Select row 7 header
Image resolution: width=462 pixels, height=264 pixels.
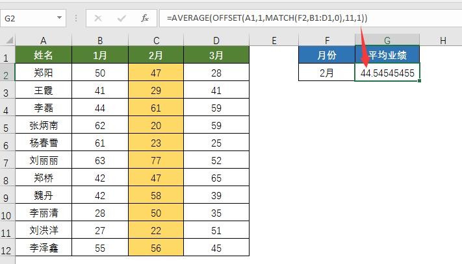click(7, 162)
